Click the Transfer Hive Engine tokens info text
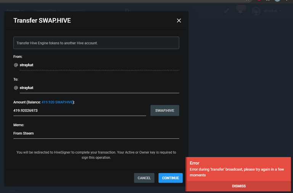 (57, 43)
